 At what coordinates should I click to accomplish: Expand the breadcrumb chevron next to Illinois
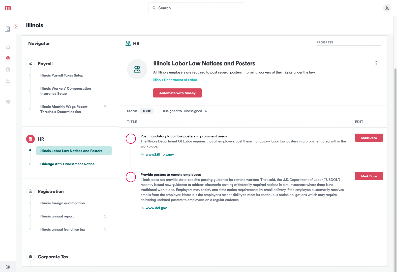[16, 26]
